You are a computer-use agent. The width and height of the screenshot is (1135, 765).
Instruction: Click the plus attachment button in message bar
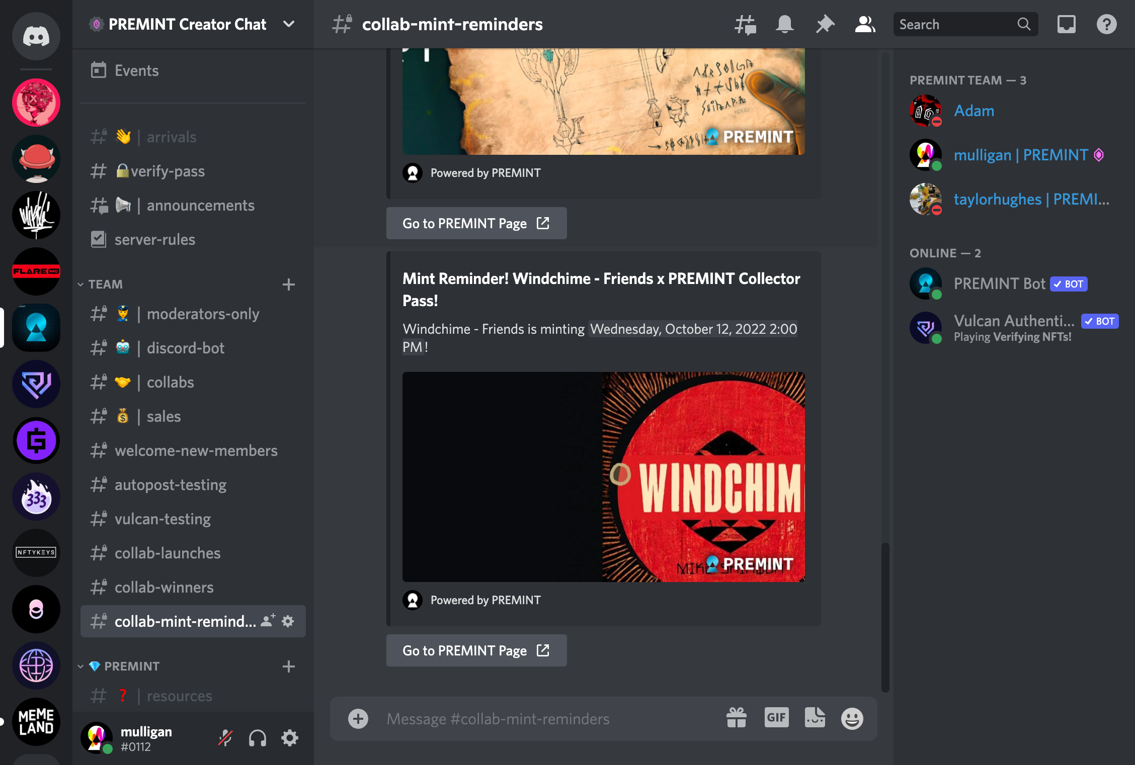358,719
